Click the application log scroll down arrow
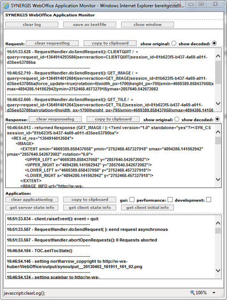The height and width of the screenshot is (300, 227). pyautogui.click(x=218, y=271)
